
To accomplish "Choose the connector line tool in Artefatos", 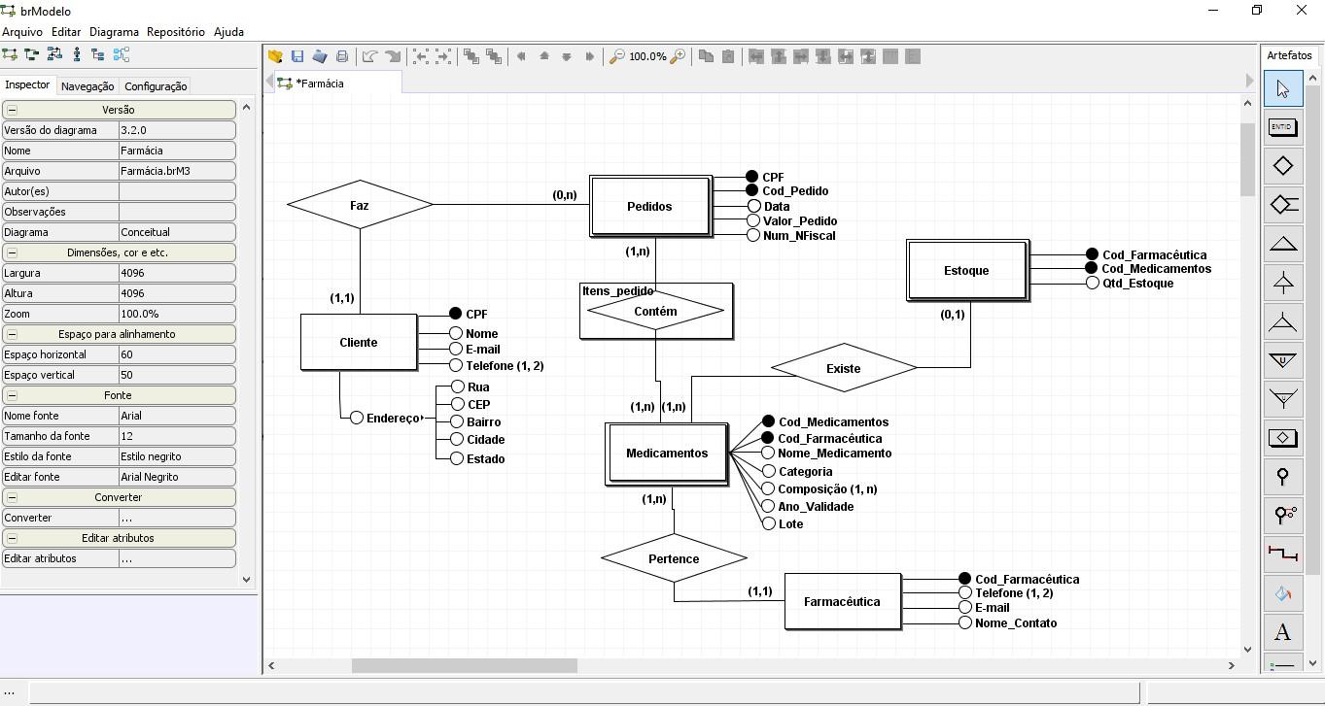I will (x=1282, y=555).
